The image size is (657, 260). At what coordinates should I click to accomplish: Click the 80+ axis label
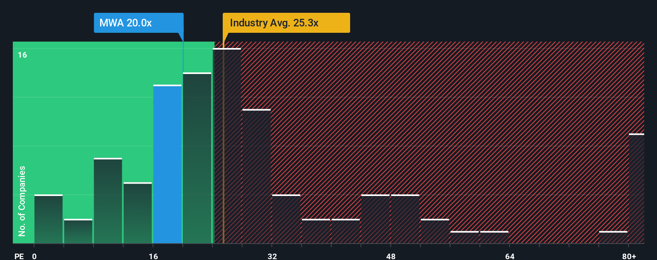pyautogui.click(x=629, y=256)
